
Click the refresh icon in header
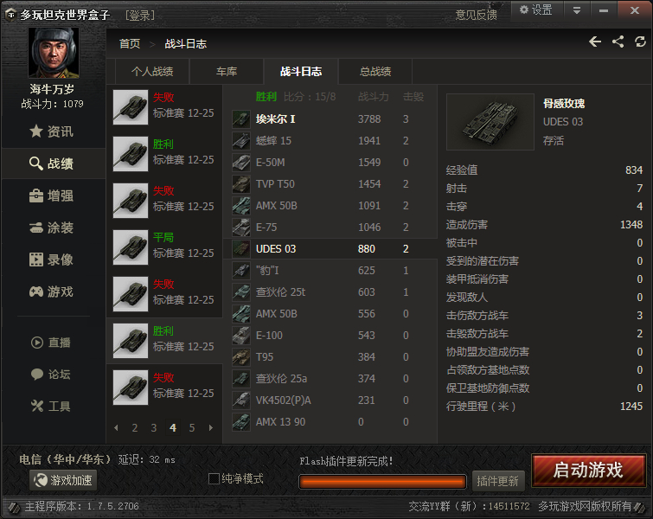tap(640, 42)
